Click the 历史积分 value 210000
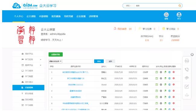The width and height of the screenshot is (196, 111). 175,40
